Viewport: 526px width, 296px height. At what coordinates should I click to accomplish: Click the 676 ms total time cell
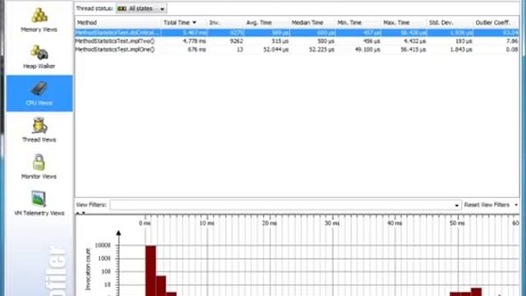pos(197,49)
